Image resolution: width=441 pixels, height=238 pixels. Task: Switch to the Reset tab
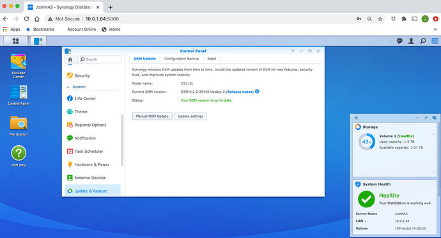click(x=212, y=59)
